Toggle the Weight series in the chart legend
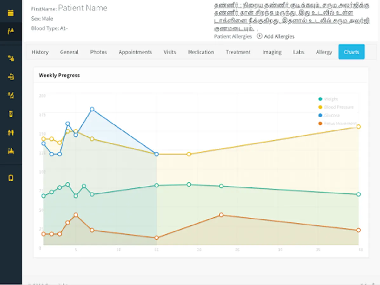 pyautogui.click(x=331, y=99)
